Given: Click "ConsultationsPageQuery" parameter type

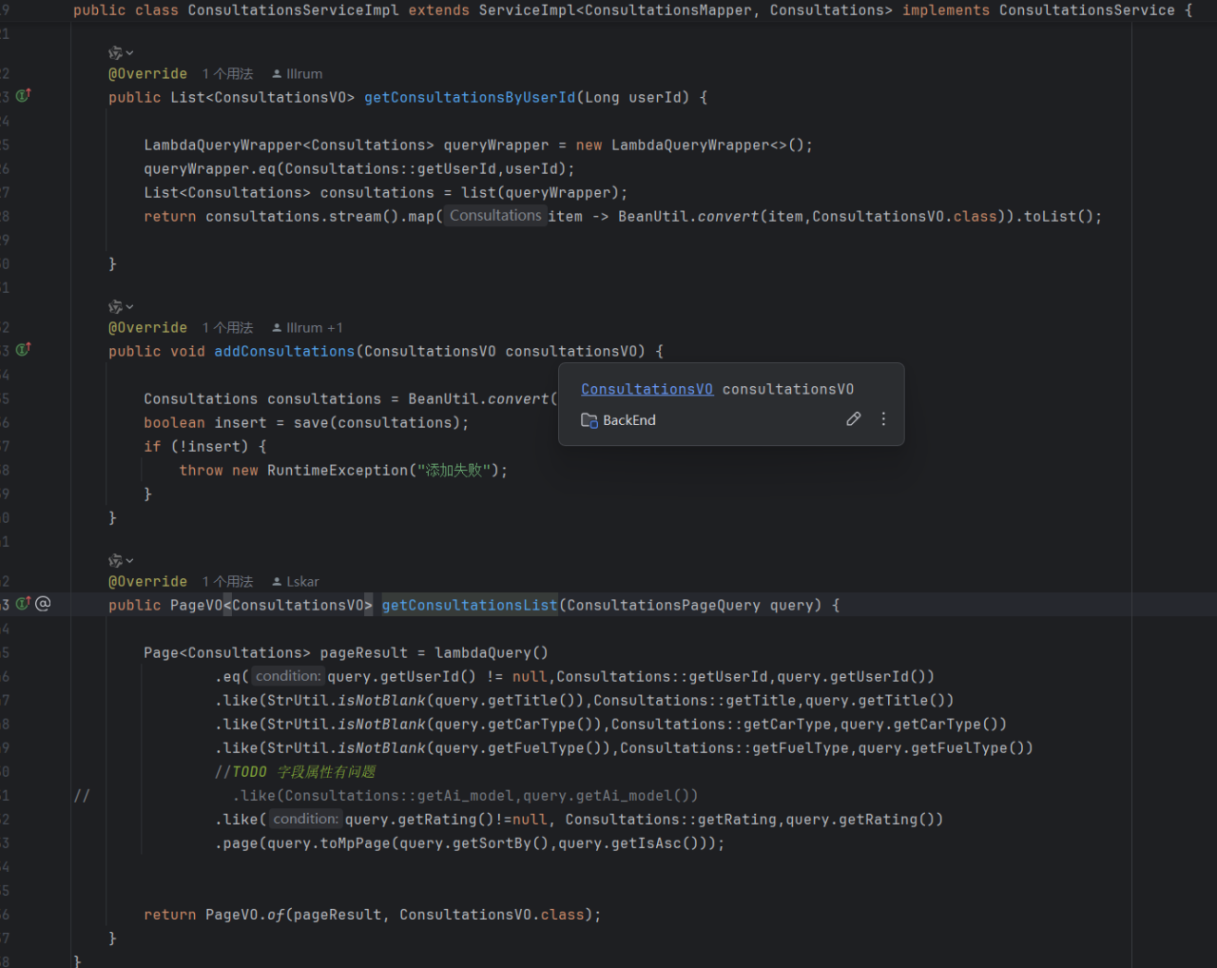Looking at the screenshot, I should tap(664, 606).
